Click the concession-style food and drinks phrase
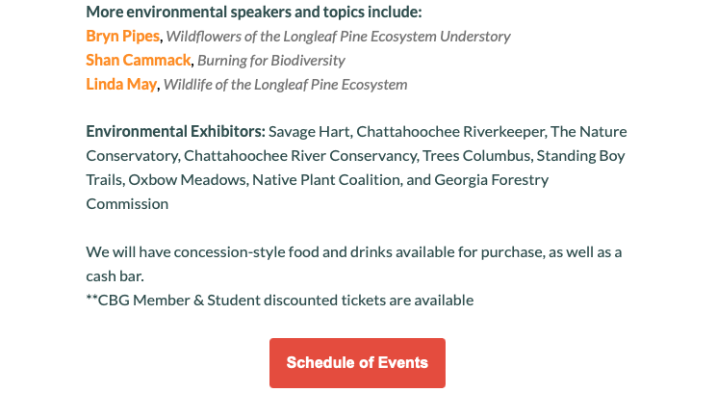 click(x=283, y=252)
